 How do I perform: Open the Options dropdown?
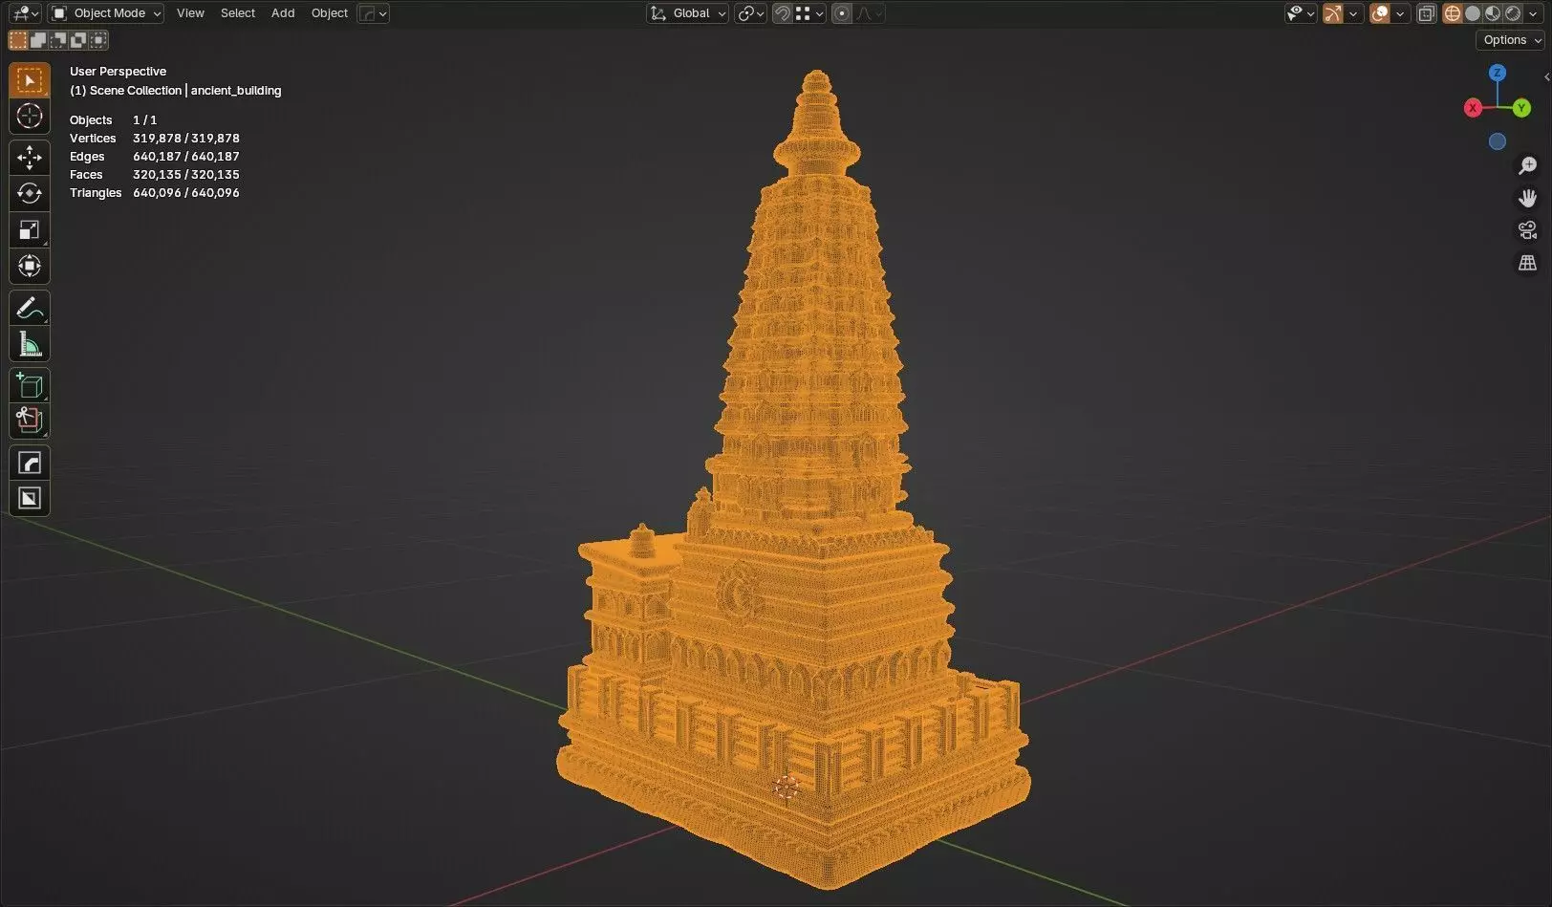pyautogui.click(x=1511, y=40)
